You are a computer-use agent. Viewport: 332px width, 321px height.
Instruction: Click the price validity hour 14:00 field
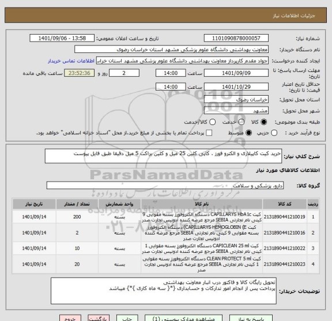171,87
